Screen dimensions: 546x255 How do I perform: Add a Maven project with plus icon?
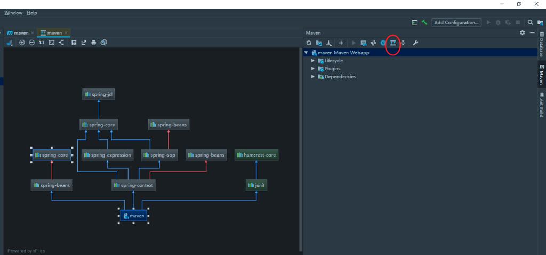pyautogui.click(x=341, y=43)
